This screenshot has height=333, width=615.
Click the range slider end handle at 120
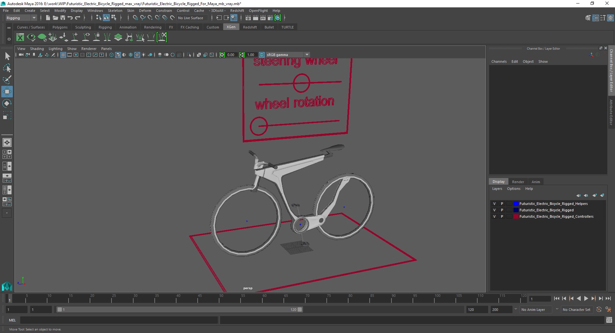[299, 310]
